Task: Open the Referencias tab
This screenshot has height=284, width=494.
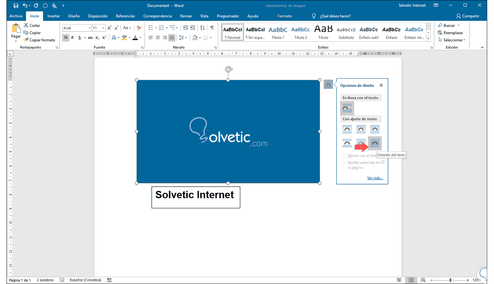Action: pos(125,16)
